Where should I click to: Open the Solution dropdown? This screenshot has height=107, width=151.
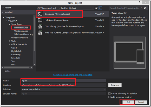click(x=64, y=89)
